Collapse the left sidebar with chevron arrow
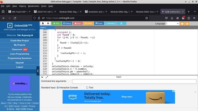The height and width of the screenshot is (111, 198). [38, 71]
